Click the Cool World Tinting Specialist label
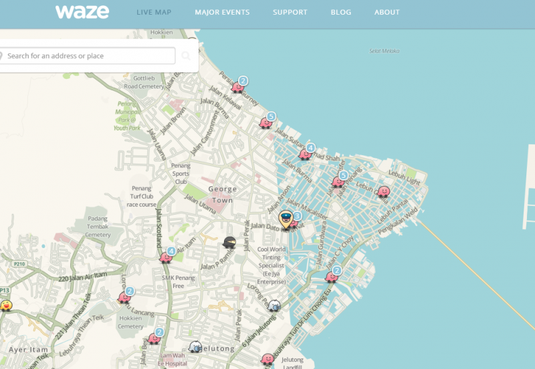The image size is (535, 369). (272, 265)
